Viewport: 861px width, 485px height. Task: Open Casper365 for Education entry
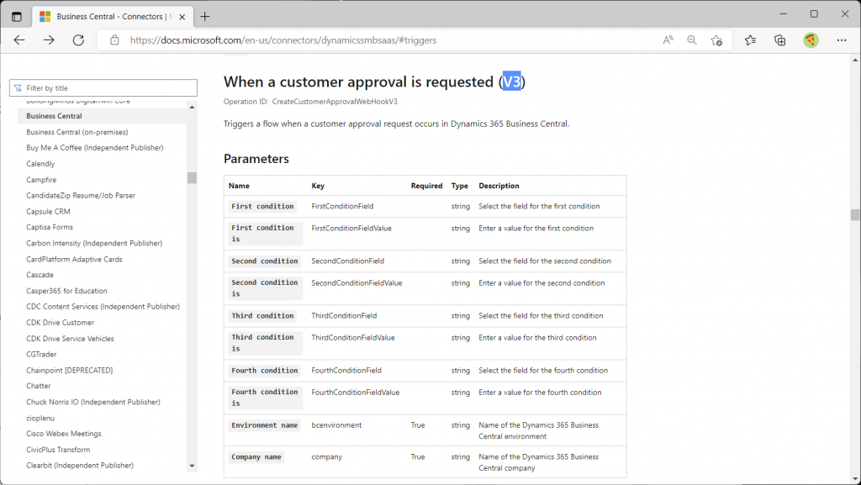coord(67,291)
